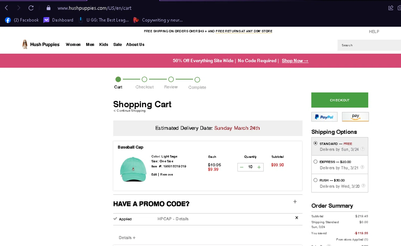Expand the Details + section
This screenshot has height=246, width=401.
point(127,238)
